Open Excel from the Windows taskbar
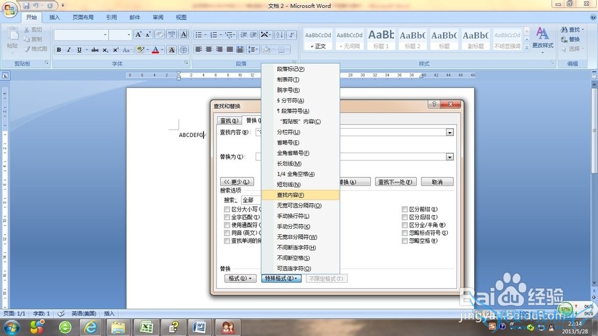598x336 pixels. [x=145, y=327]
